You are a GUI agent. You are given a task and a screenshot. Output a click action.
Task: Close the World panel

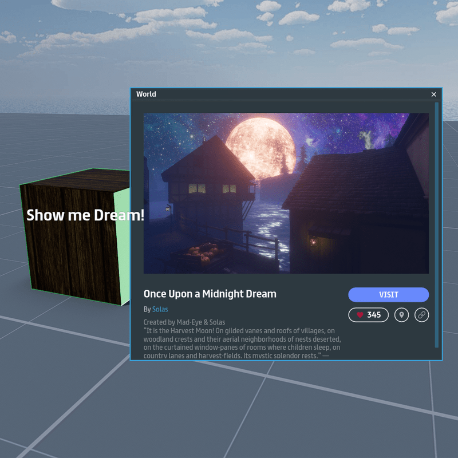point(434,94)
